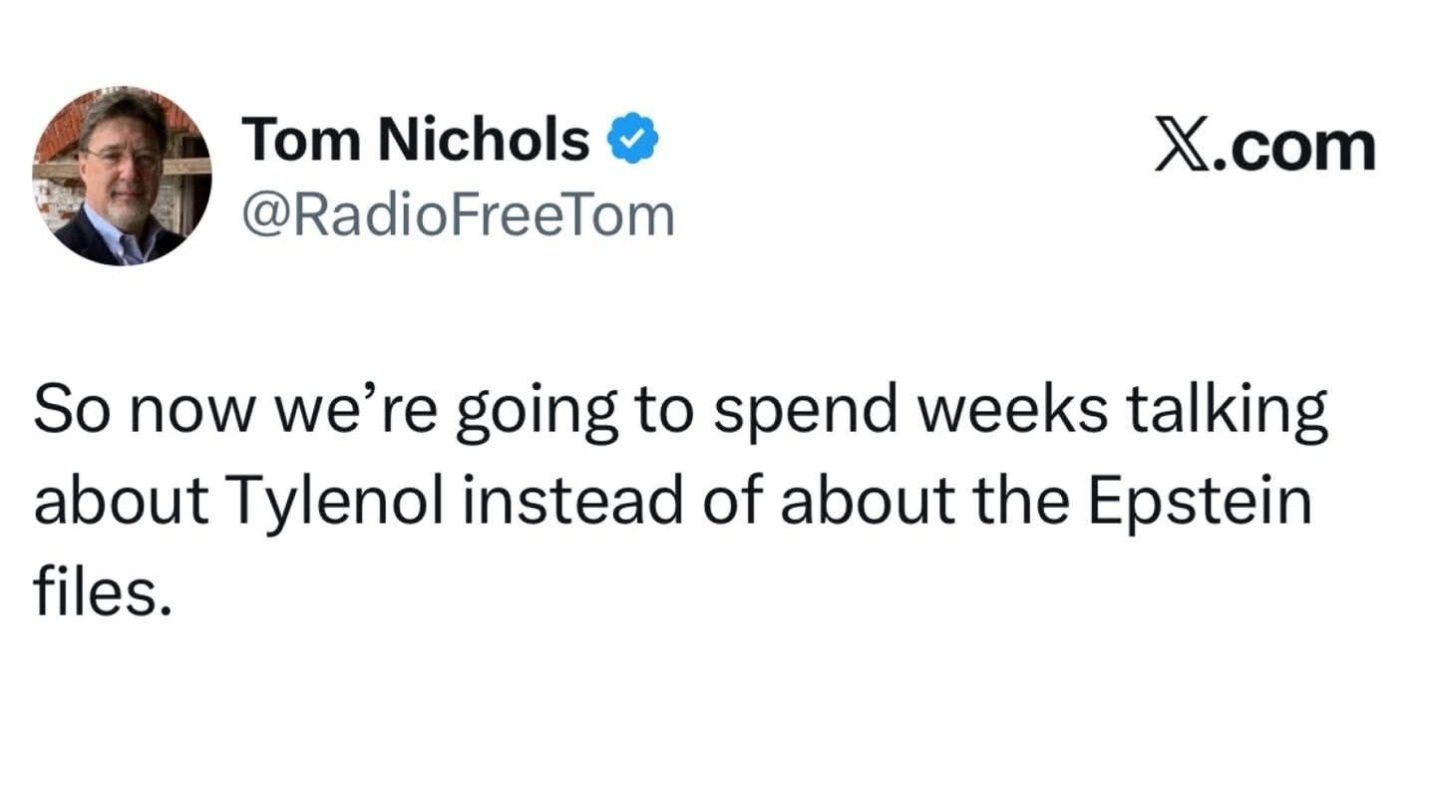Image resolution: width=1436 pixels, height=791 pixels.
Task: Click the blue verified checkmark badge
Action: pyautogui.click(x=632, y=140)
